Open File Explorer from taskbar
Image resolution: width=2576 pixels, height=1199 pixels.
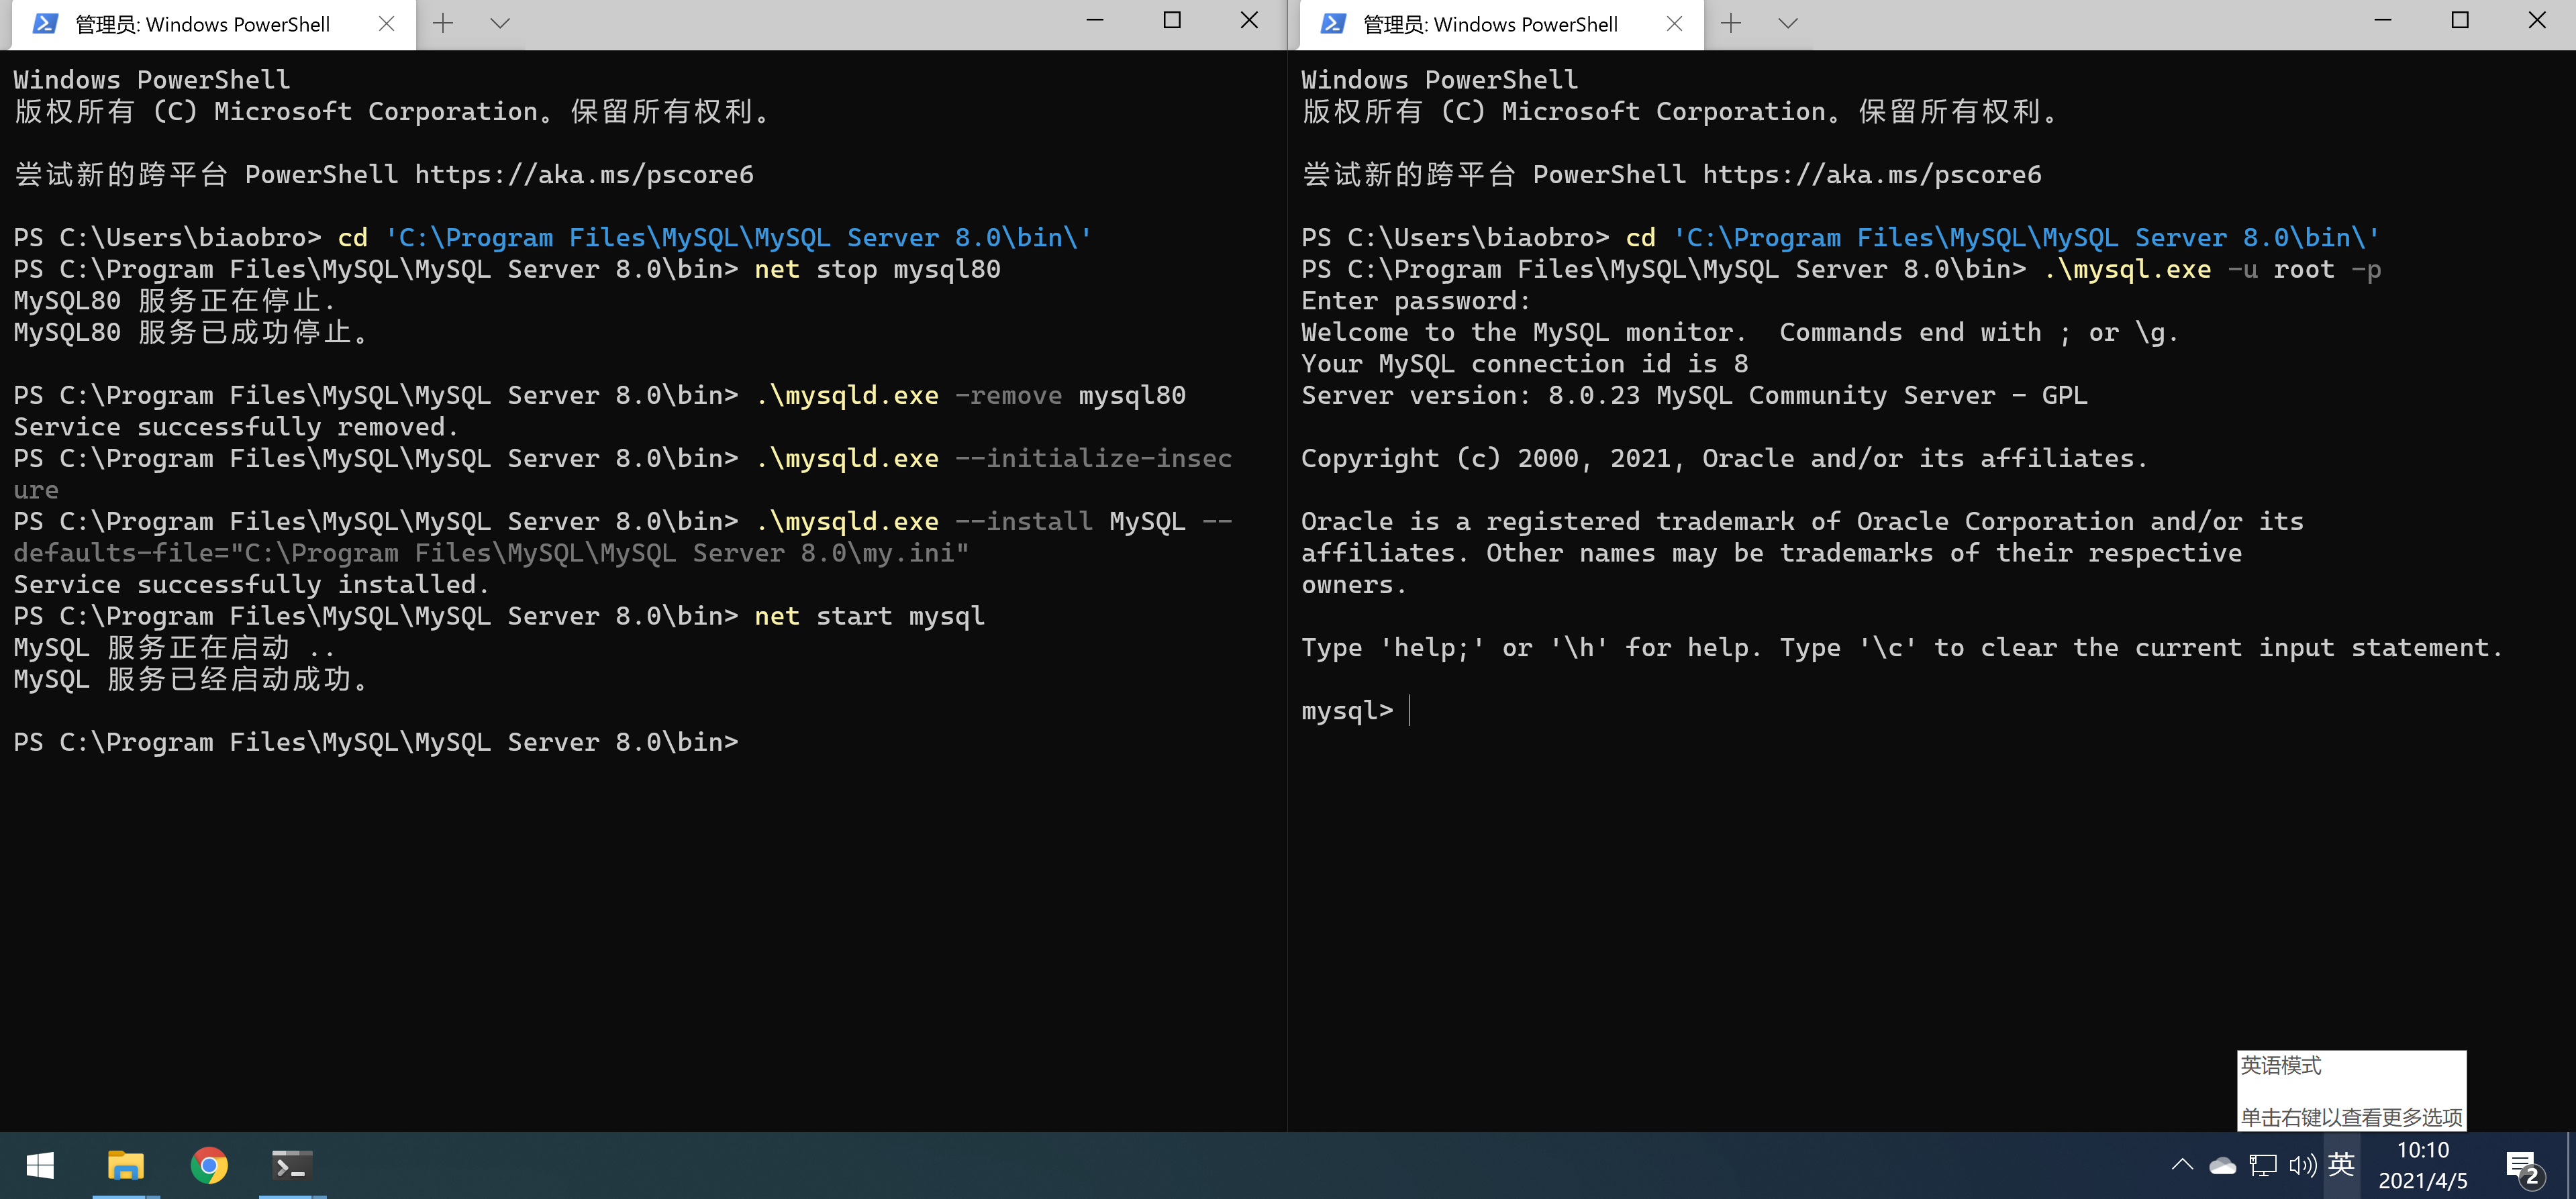click(x=126, y=1166)
